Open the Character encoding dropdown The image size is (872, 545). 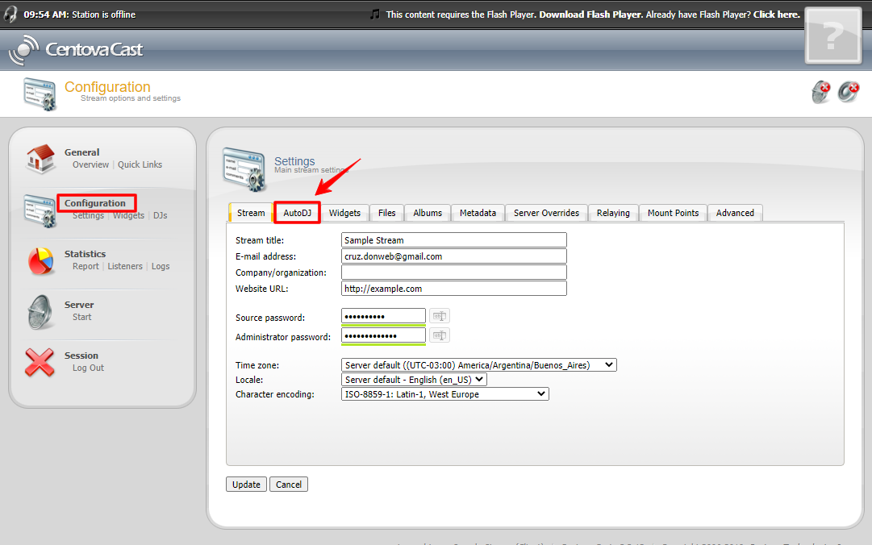[x=445, y=394]
